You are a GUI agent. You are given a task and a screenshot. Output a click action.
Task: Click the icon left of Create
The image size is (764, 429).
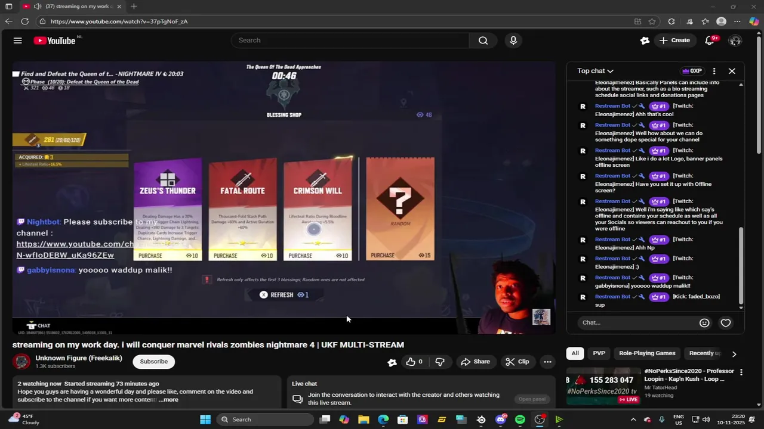[645, 41]
